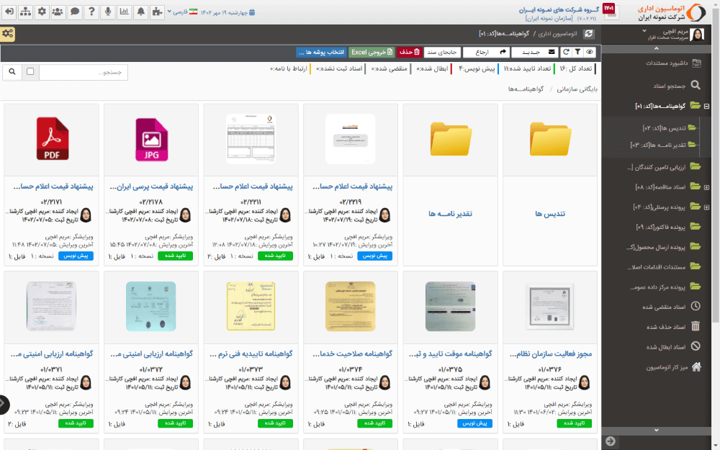Click the پیش نویس toggle on the first certificate card
Screen dimensions: 720x450
point(76,256)
